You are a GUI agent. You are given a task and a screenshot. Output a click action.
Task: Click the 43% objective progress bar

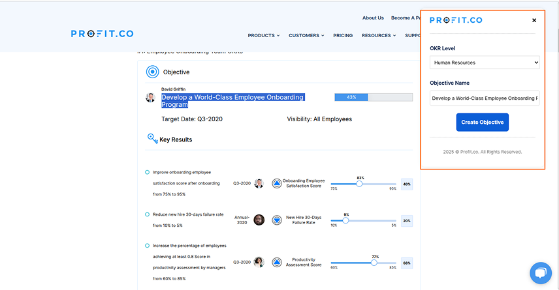pos(374,98)
